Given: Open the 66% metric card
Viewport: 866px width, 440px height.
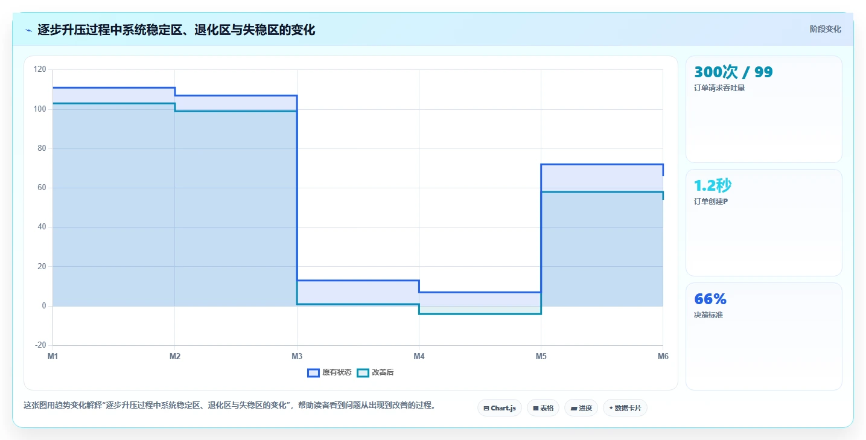Looking at the screenshot, I should [x=764, y=336].
